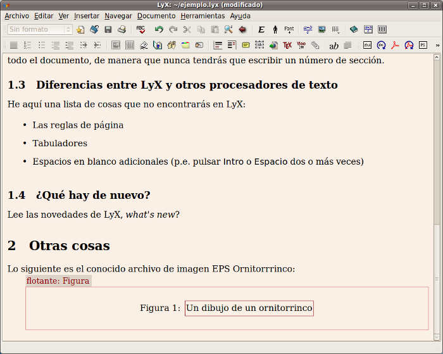Decrease list depth with left arrow icon

[97, 45]
